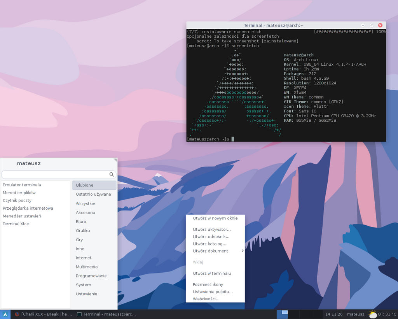Open the Programowanie category

coord(94,276)
